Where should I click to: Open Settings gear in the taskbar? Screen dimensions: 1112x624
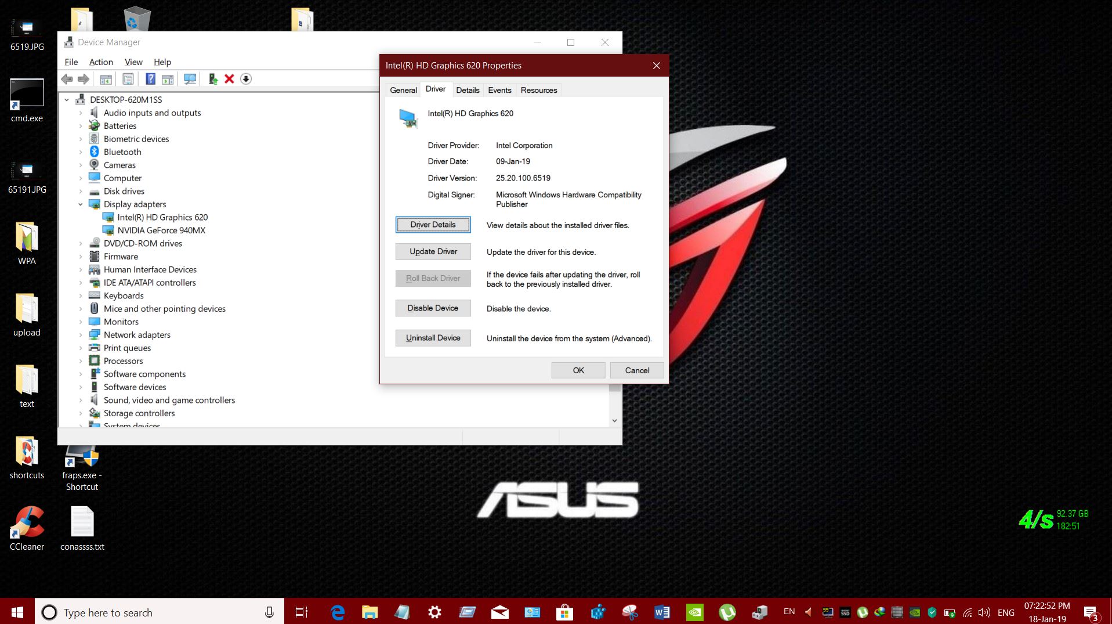pyautogui.click(x=434, y=612)
